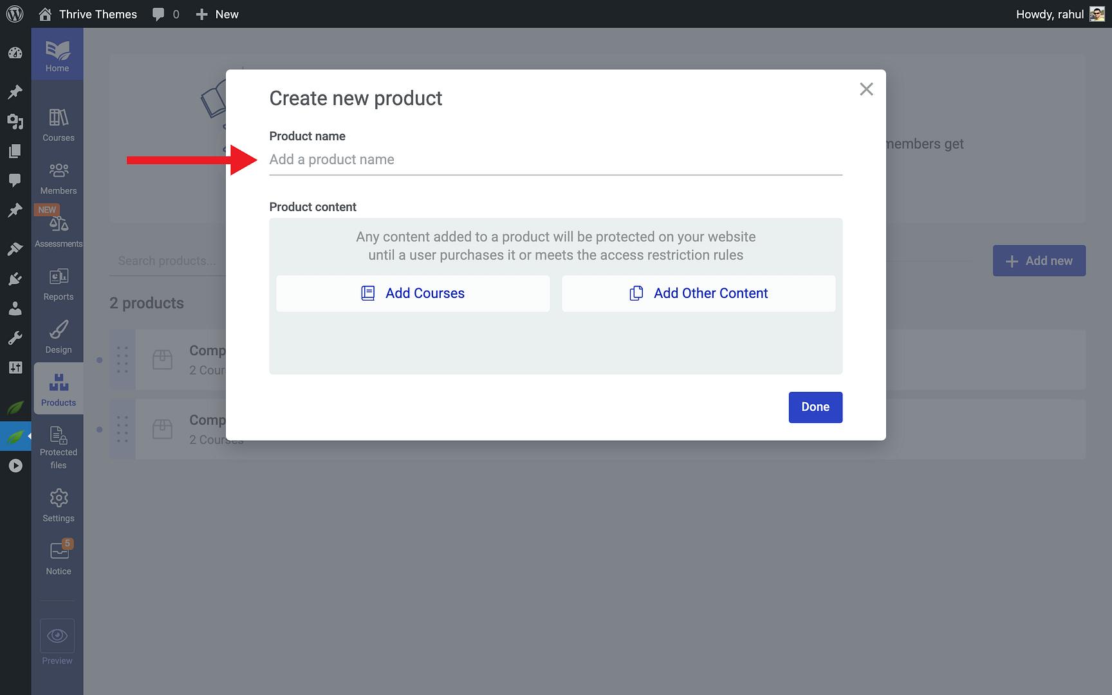The height and width of the screenshot is (695, 1112).
Task: Dismiss the Create new product dialog
Action: pos(866,89)
